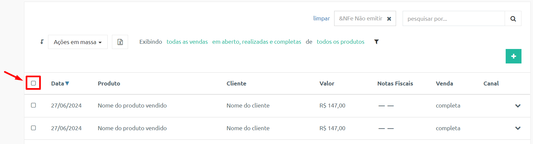Click the green plus add button

(514, 56)
